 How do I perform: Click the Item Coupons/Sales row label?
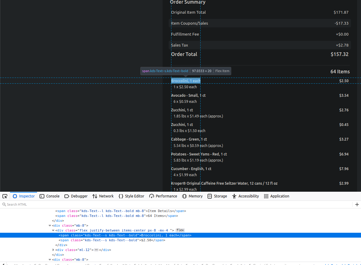[190, 23]
